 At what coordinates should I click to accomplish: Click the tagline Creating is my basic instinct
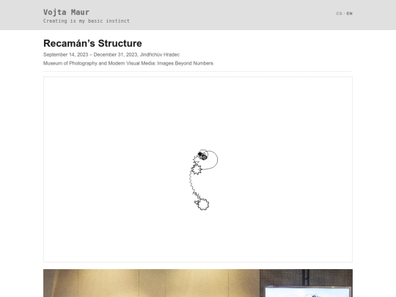click(87, 21)
